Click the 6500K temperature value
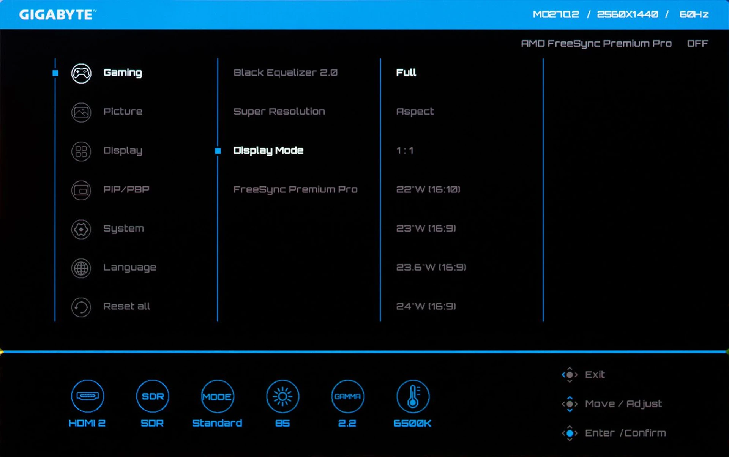Image resolution: width=729 pixels, height=457 pixels. tap(412, 423)
